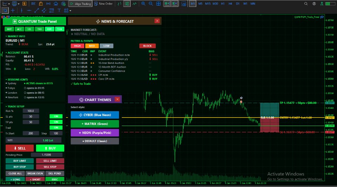Click the green BUY button

coord(50,148)
